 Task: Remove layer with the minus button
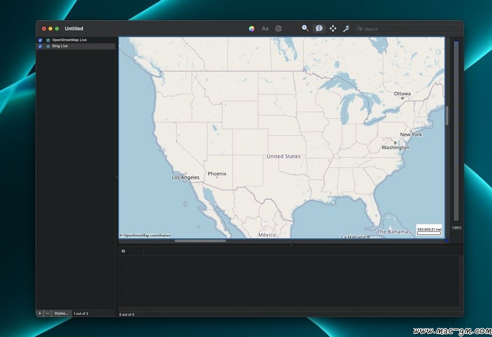click(47, 313)
